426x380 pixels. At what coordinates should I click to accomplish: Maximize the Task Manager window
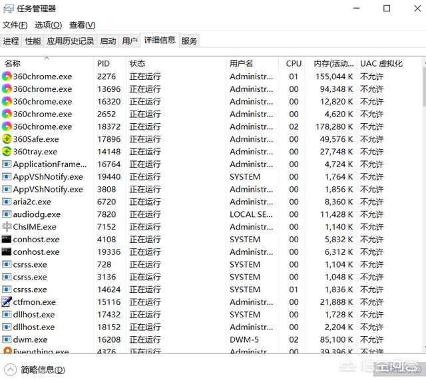click(x=387, y=9)
